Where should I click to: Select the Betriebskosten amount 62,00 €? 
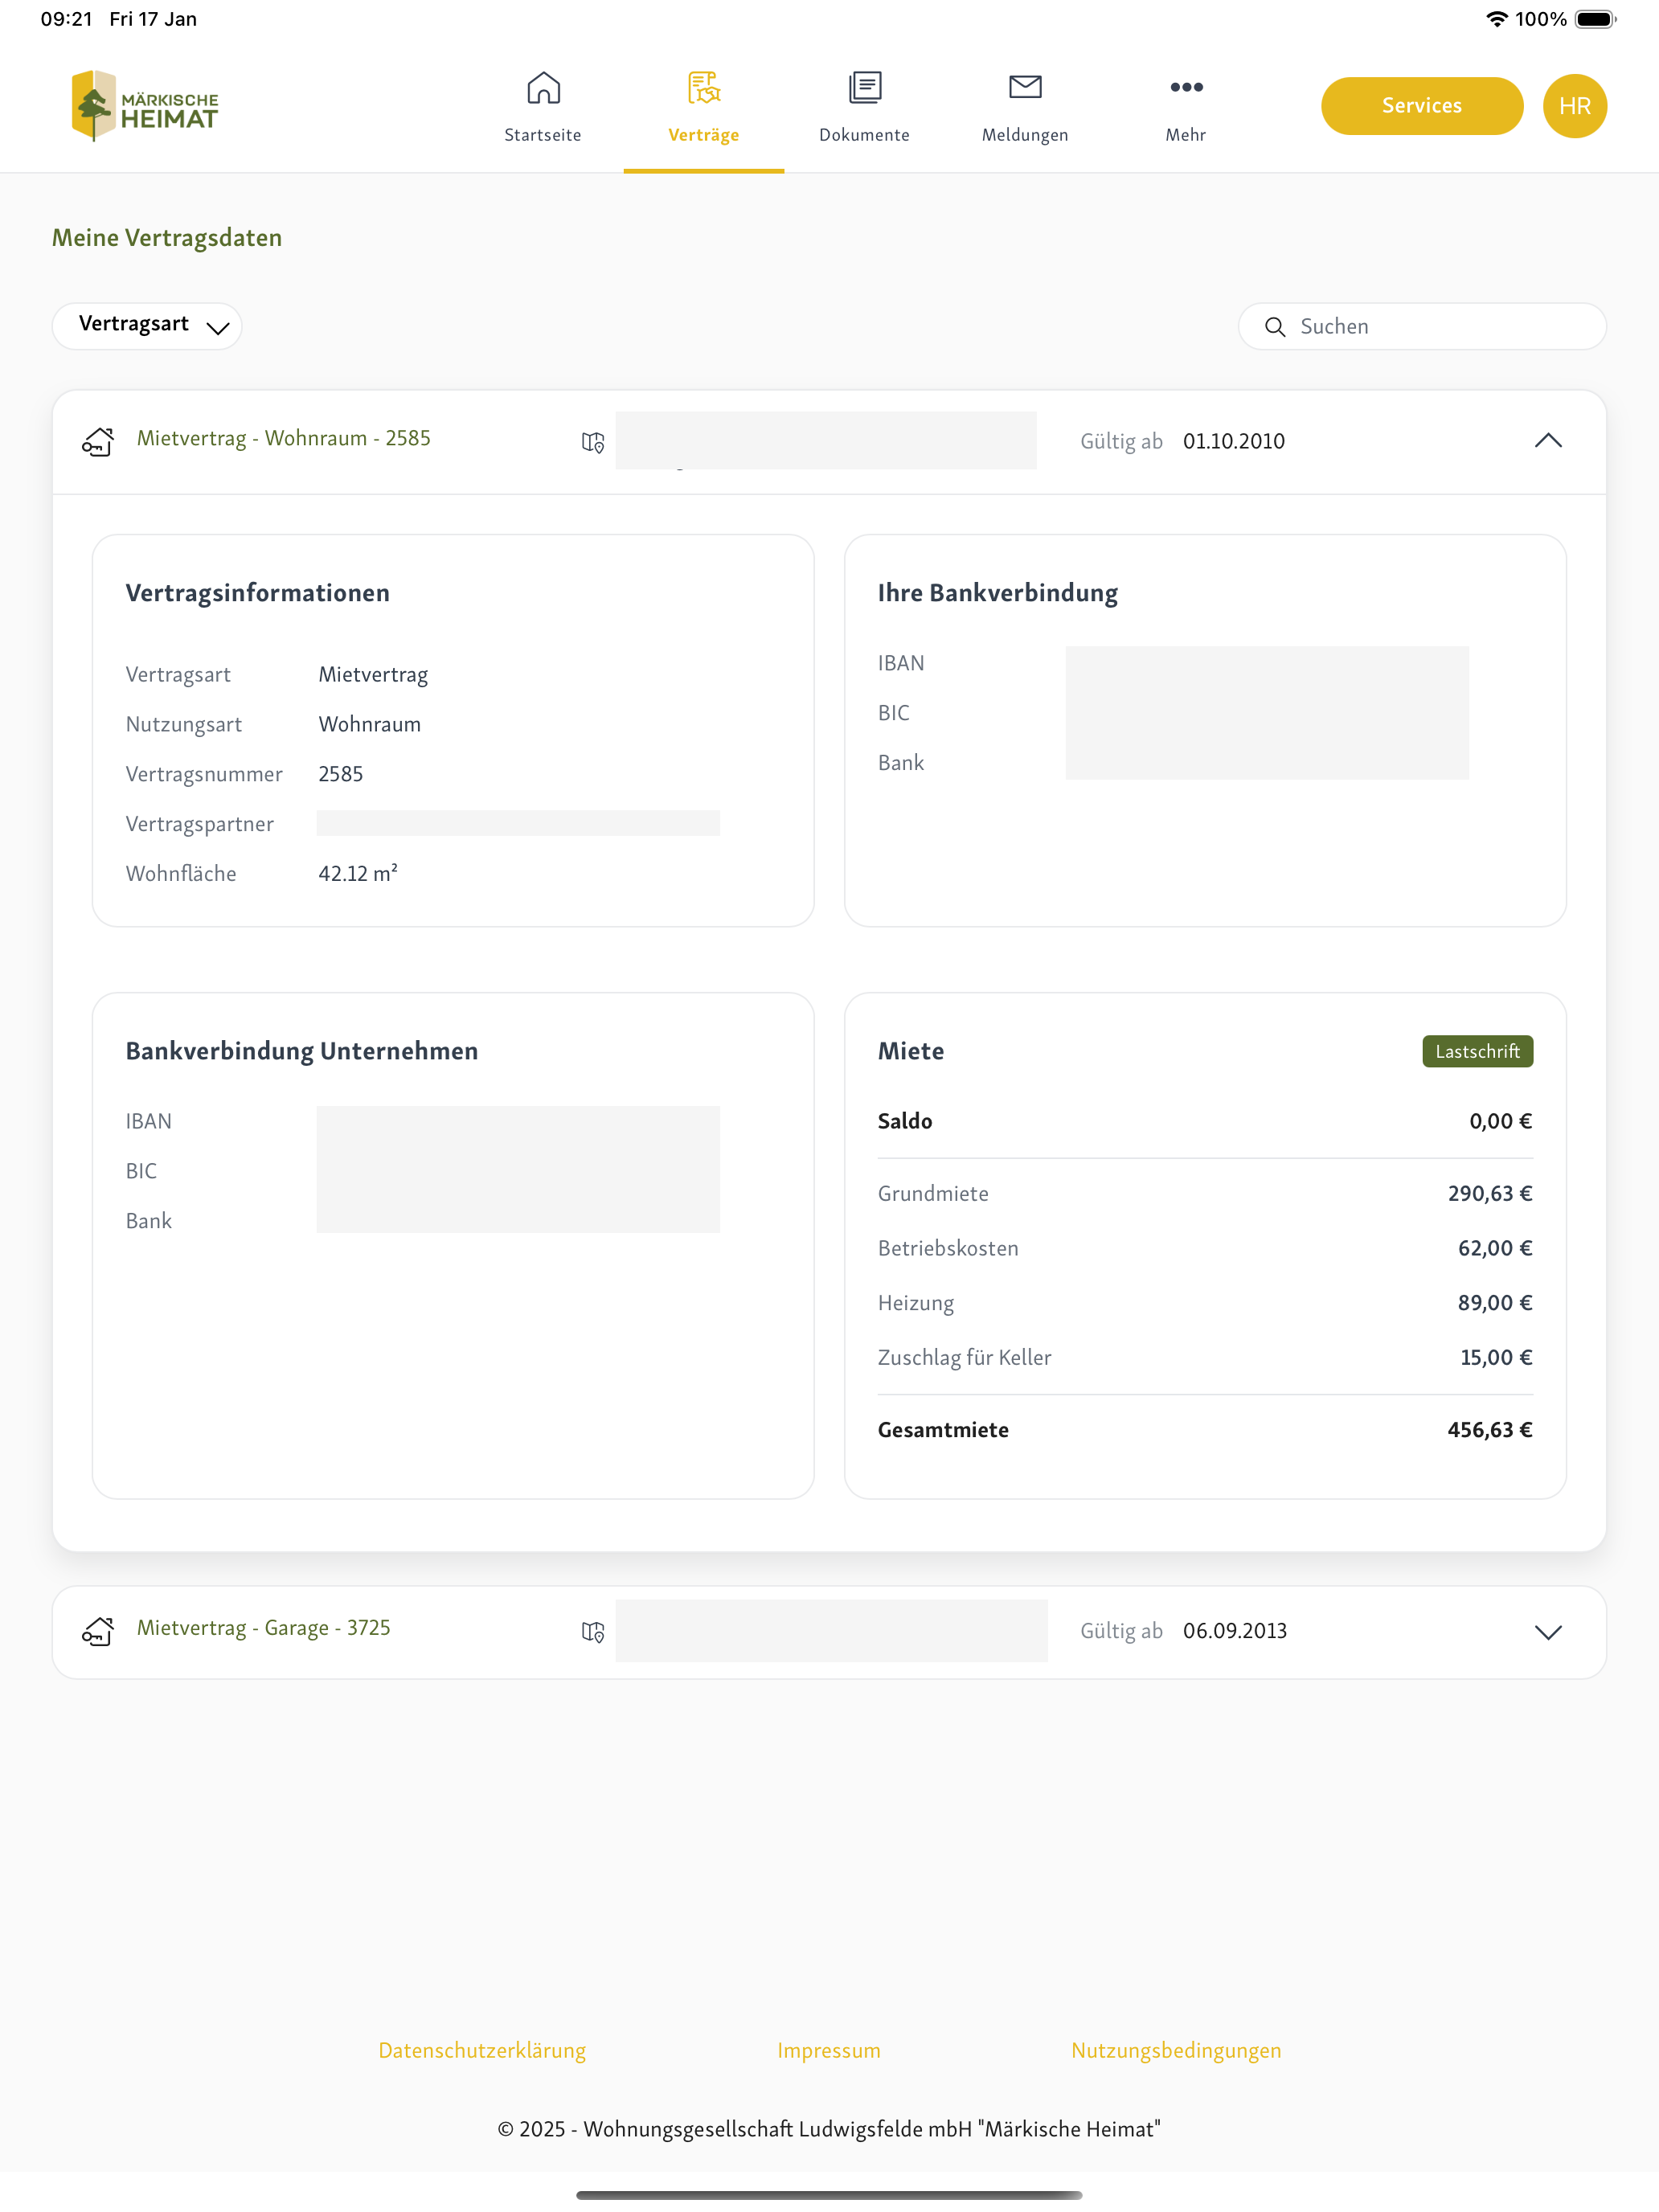click(x=1494, y=1248)
